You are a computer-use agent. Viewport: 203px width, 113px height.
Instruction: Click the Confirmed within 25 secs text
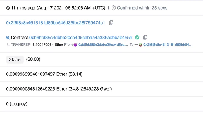pos(142,8)
